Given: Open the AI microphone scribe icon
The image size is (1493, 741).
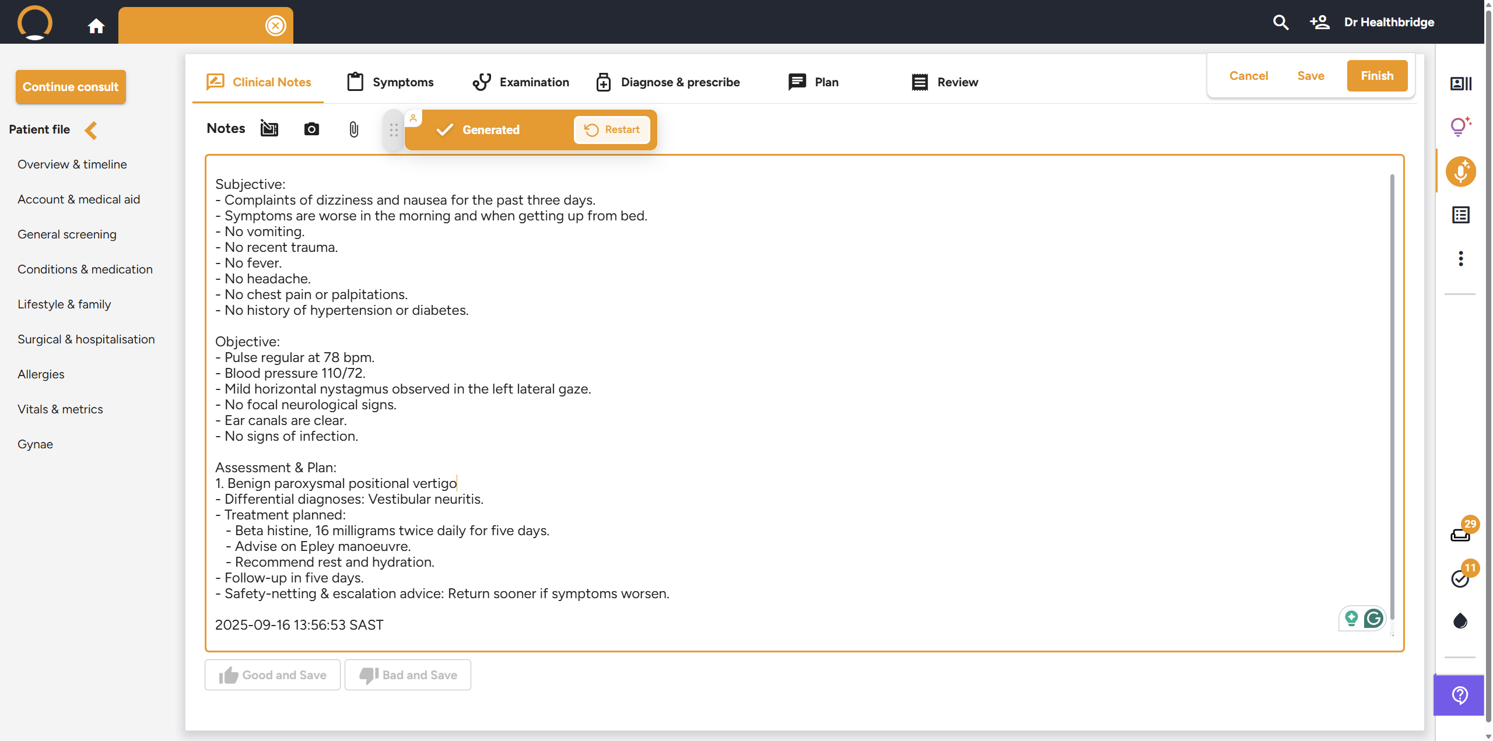Looking at the screenshot, I should pyautogui.click(x=1460, y=172).
